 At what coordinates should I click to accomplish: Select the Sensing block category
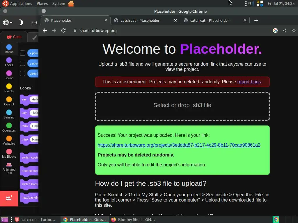click(x=9, y=114)
